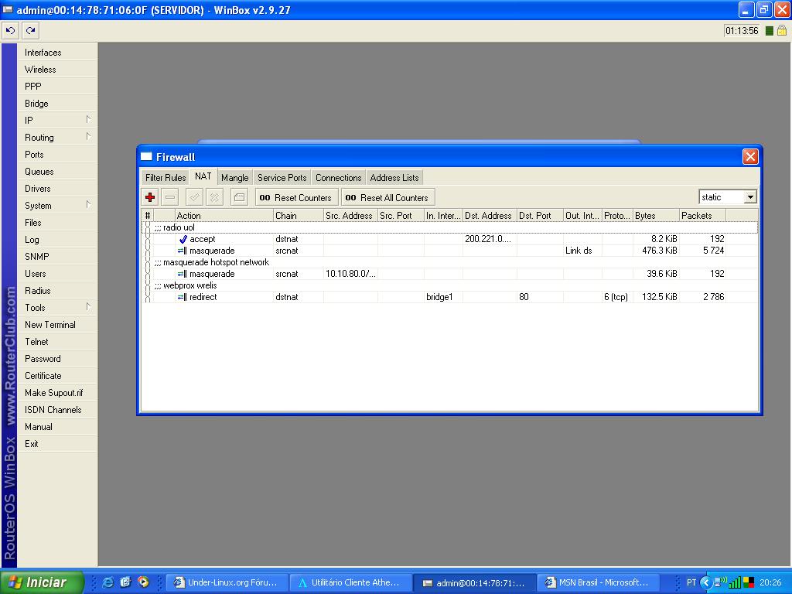Click the 6 (tcp) protocol cell
792x594 pixels.
pyautogui.click(x=617, y=298)
